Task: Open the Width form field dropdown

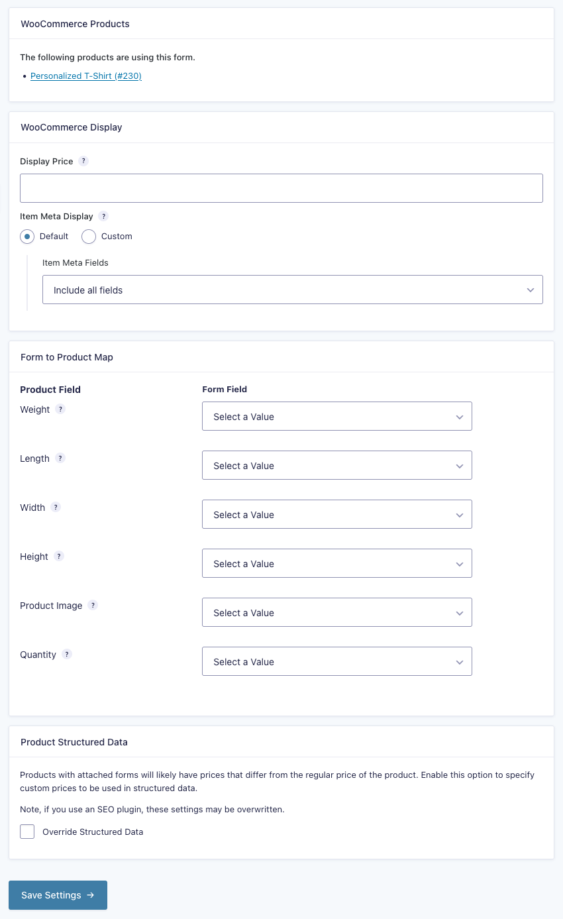Action: [336, 515]
